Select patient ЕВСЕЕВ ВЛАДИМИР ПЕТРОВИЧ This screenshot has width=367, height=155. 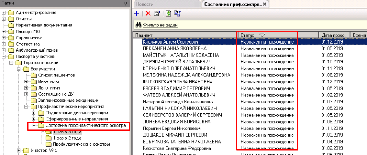(x=176, y=88)
